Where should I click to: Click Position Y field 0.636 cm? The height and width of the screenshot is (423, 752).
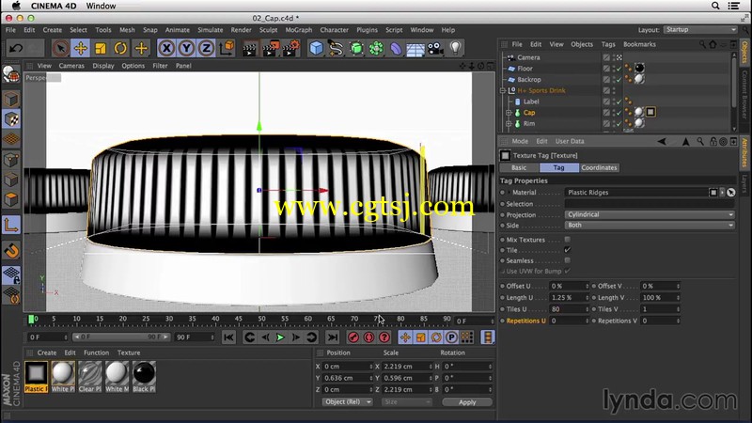pos(347,378)
